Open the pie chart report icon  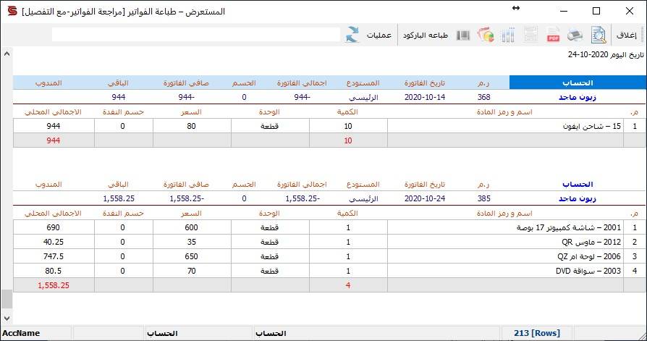tap(486, 35)
